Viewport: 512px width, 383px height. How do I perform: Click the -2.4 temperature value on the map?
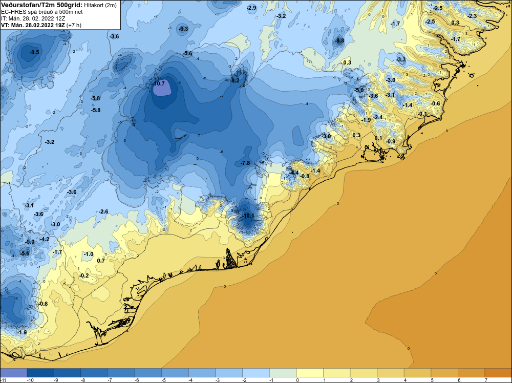pyautogui.click(x=378, y=118)
